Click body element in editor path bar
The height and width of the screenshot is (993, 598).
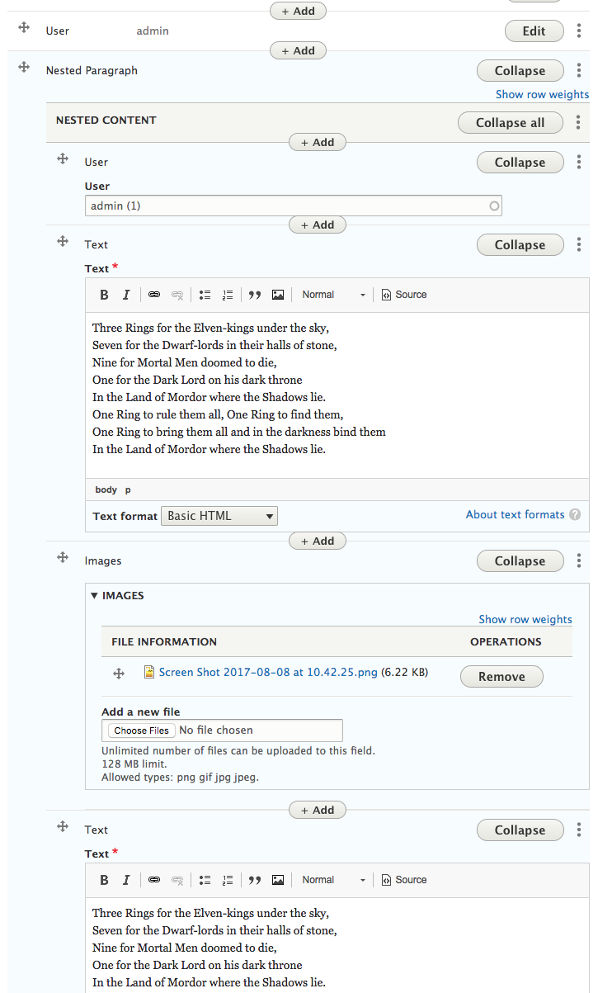point(106,489)
